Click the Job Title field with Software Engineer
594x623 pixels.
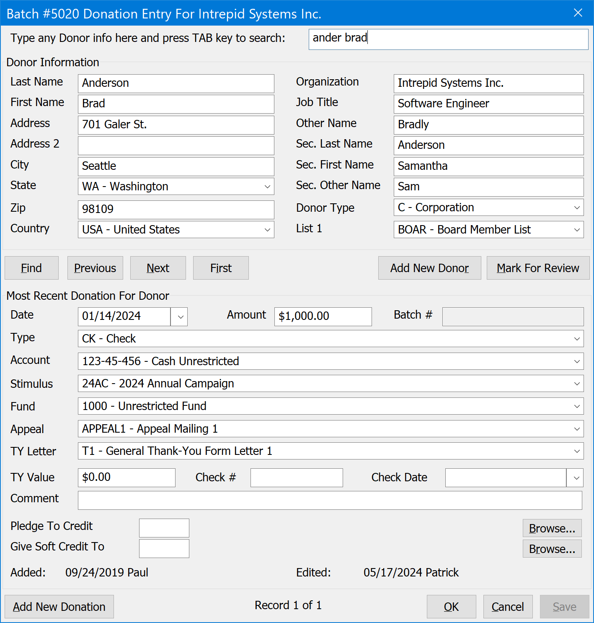(x=488, y=104)
